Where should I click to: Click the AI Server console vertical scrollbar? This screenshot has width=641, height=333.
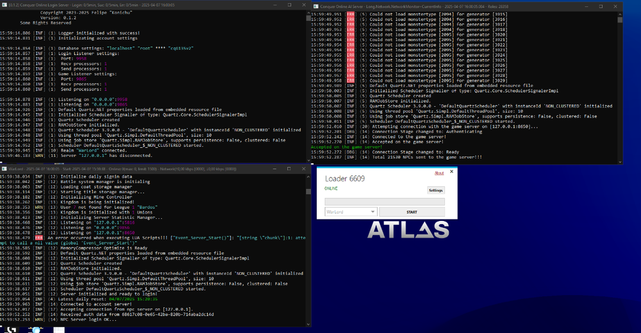(621, 83)
